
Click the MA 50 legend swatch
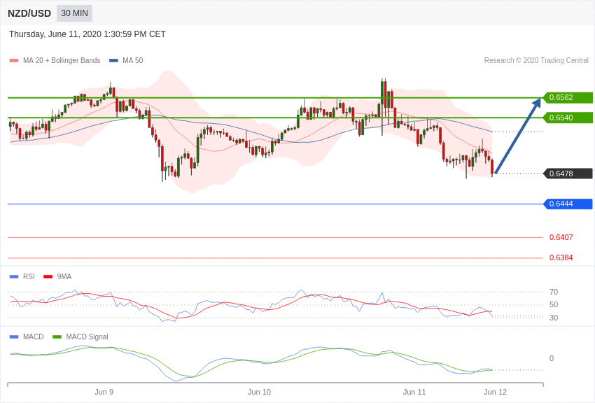click(114, 61)
